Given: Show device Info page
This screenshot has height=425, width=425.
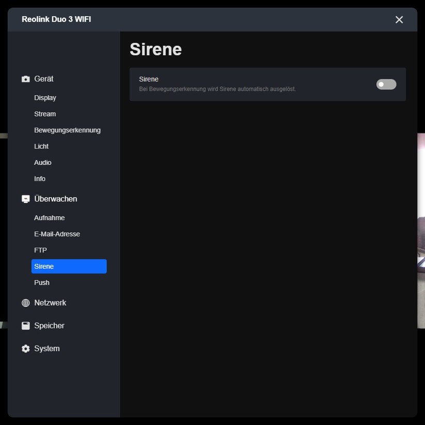Looking at the screenshot, I should (x=40, y=179).
